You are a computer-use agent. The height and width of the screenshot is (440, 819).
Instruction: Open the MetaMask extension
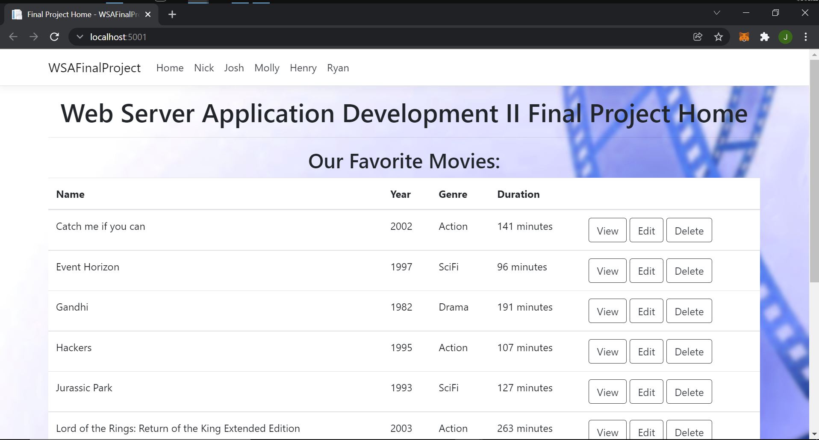(744, 37)
